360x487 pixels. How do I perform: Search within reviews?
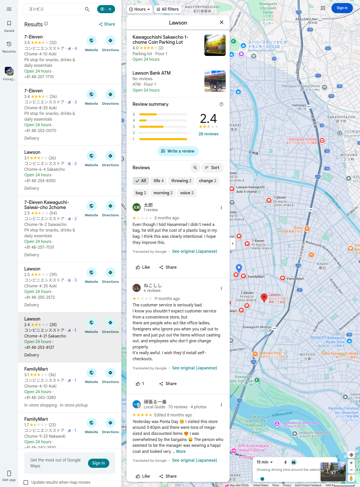195,168
